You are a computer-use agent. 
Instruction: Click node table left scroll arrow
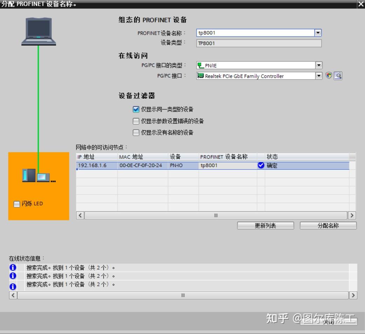[80, 215]
